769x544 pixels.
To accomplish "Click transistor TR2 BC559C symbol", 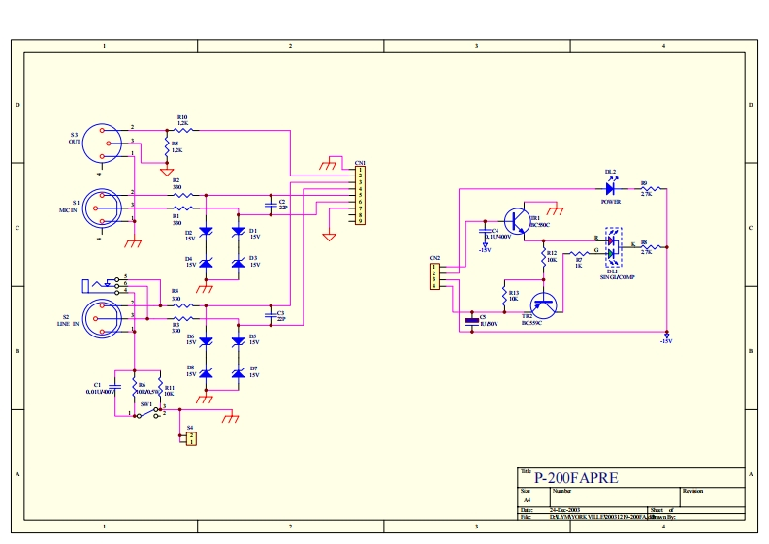I will coord(544,304).
